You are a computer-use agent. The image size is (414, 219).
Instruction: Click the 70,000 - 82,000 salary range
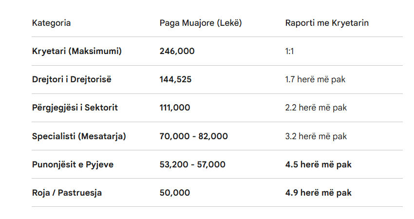193,136
